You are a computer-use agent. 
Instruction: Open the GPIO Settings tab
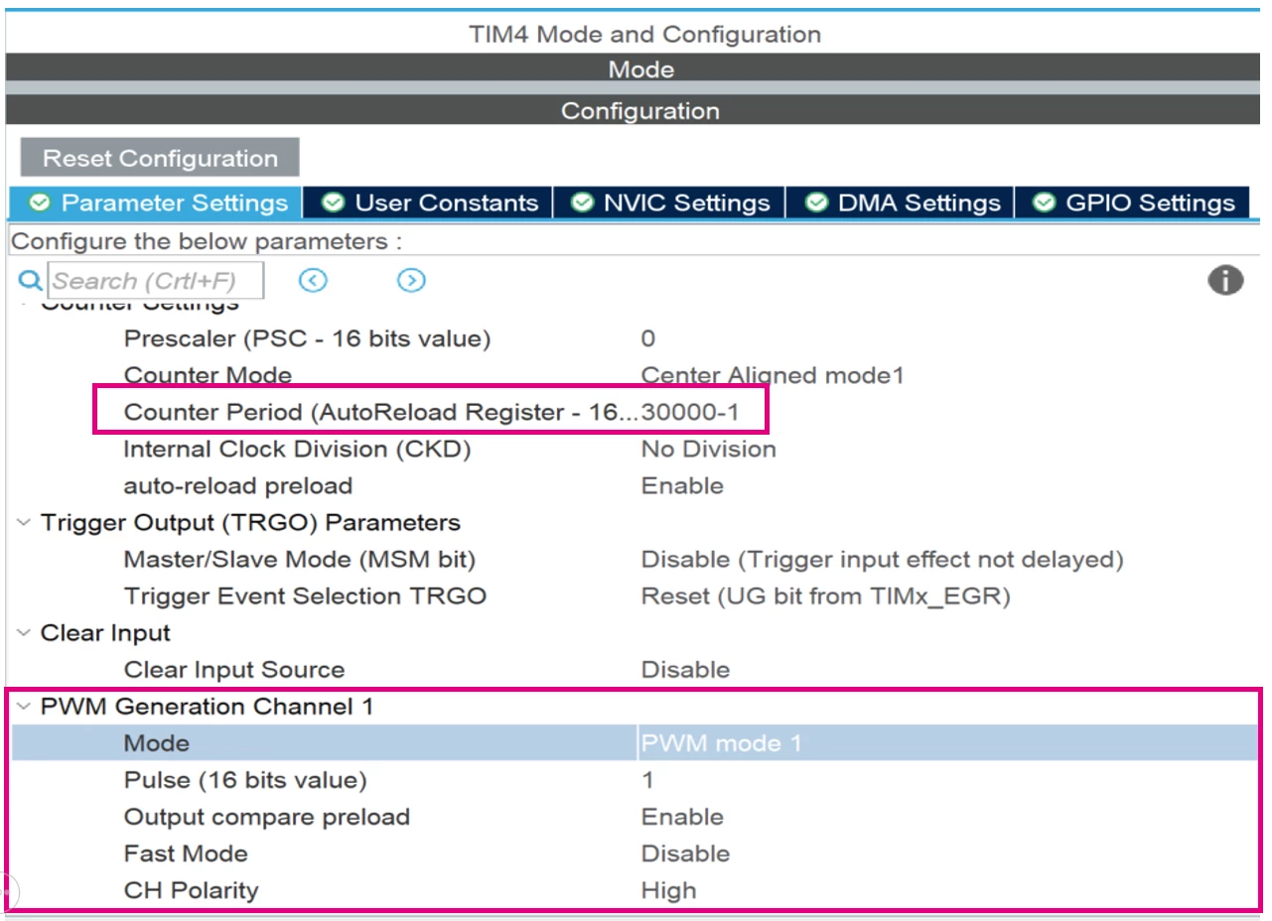pyautogui.click(x=1132, y=202)
